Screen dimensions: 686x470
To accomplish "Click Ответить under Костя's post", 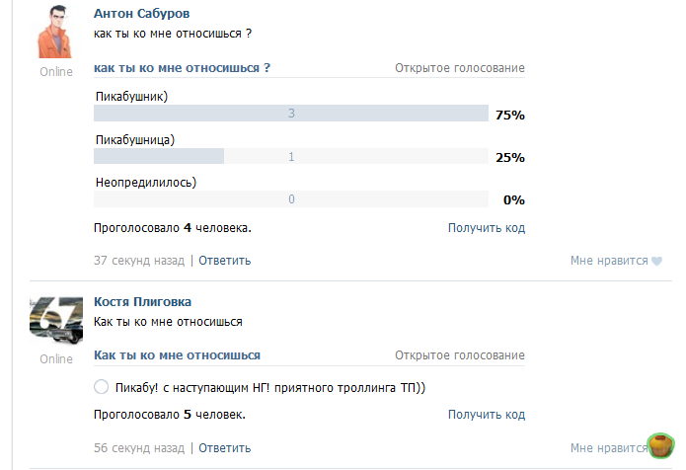I will coord(225,447).
